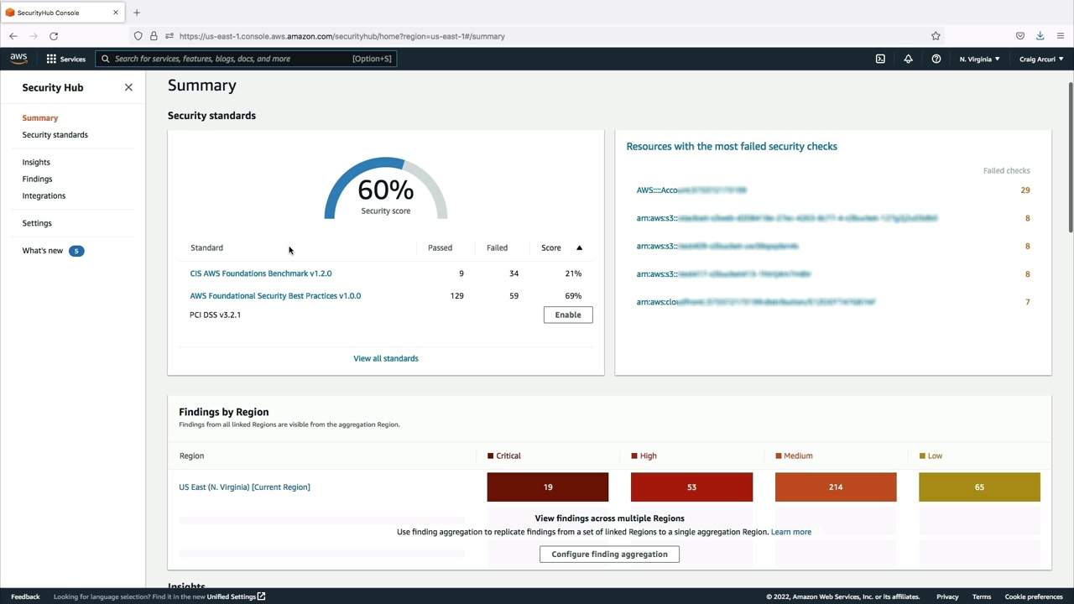
Task: Open the arn:aws:clo… resource with 7 failed checks
Action: coord(756,302)
